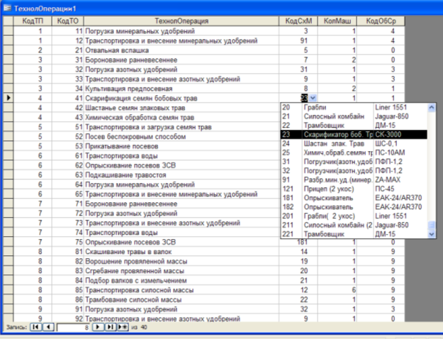
Task: Click the record number input field
Action: click(73, 328)
